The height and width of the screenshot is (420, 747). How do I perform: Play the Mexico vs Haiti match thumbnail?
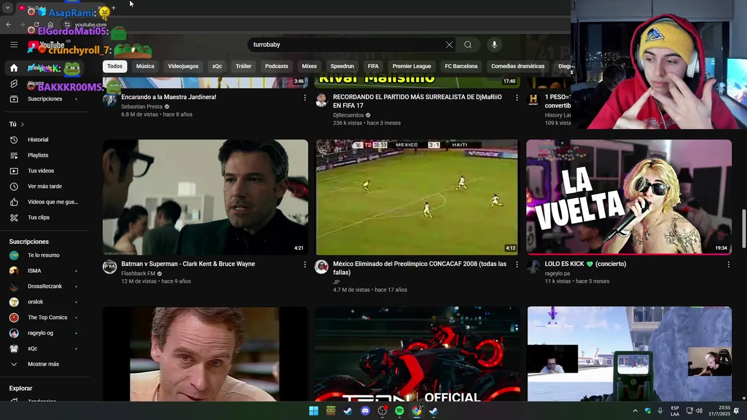point(417,197)
